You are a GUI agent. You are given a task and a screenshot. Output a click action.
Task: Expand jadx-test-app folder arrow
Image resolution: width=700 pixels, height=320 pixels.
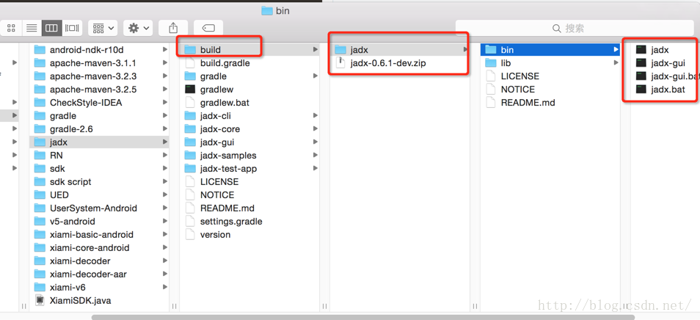316,169
